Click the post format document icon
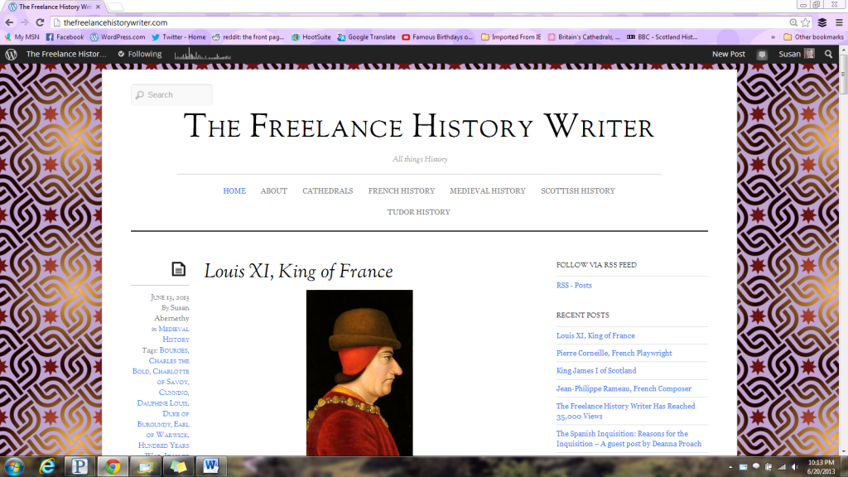 [179, 269]
